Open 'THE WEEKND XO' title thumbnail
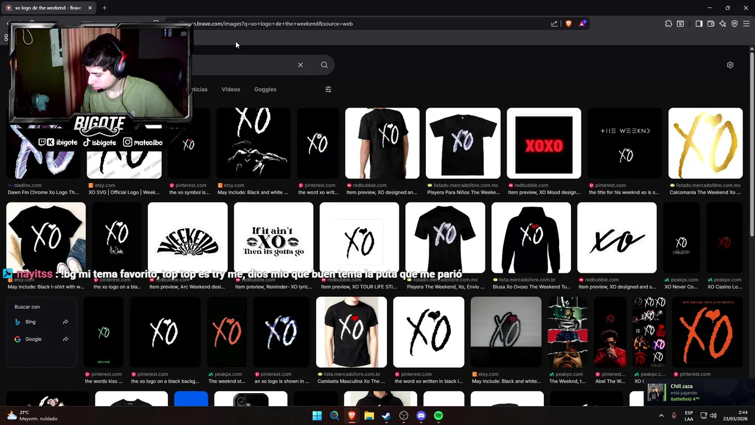Image resolution: width=755 pixels, height=425 pixels. coord(625,143)
